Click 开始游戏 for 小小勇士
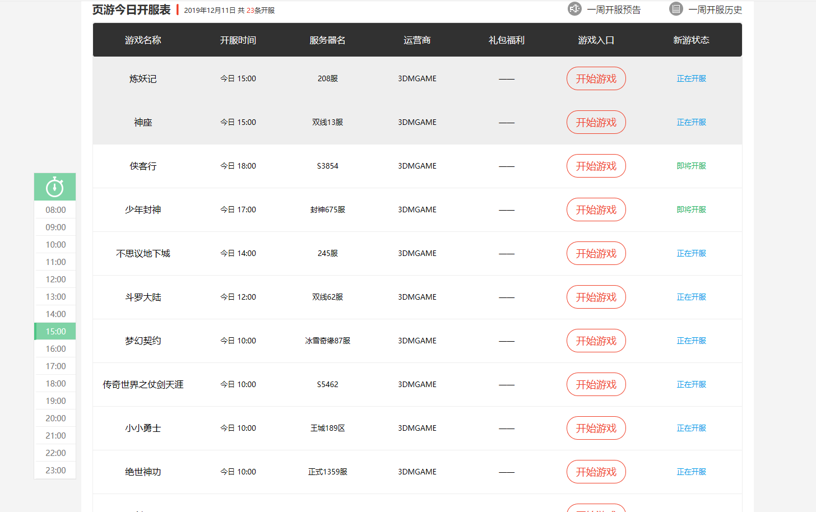This screenshot has width=816, height=512. pos(596,428)
